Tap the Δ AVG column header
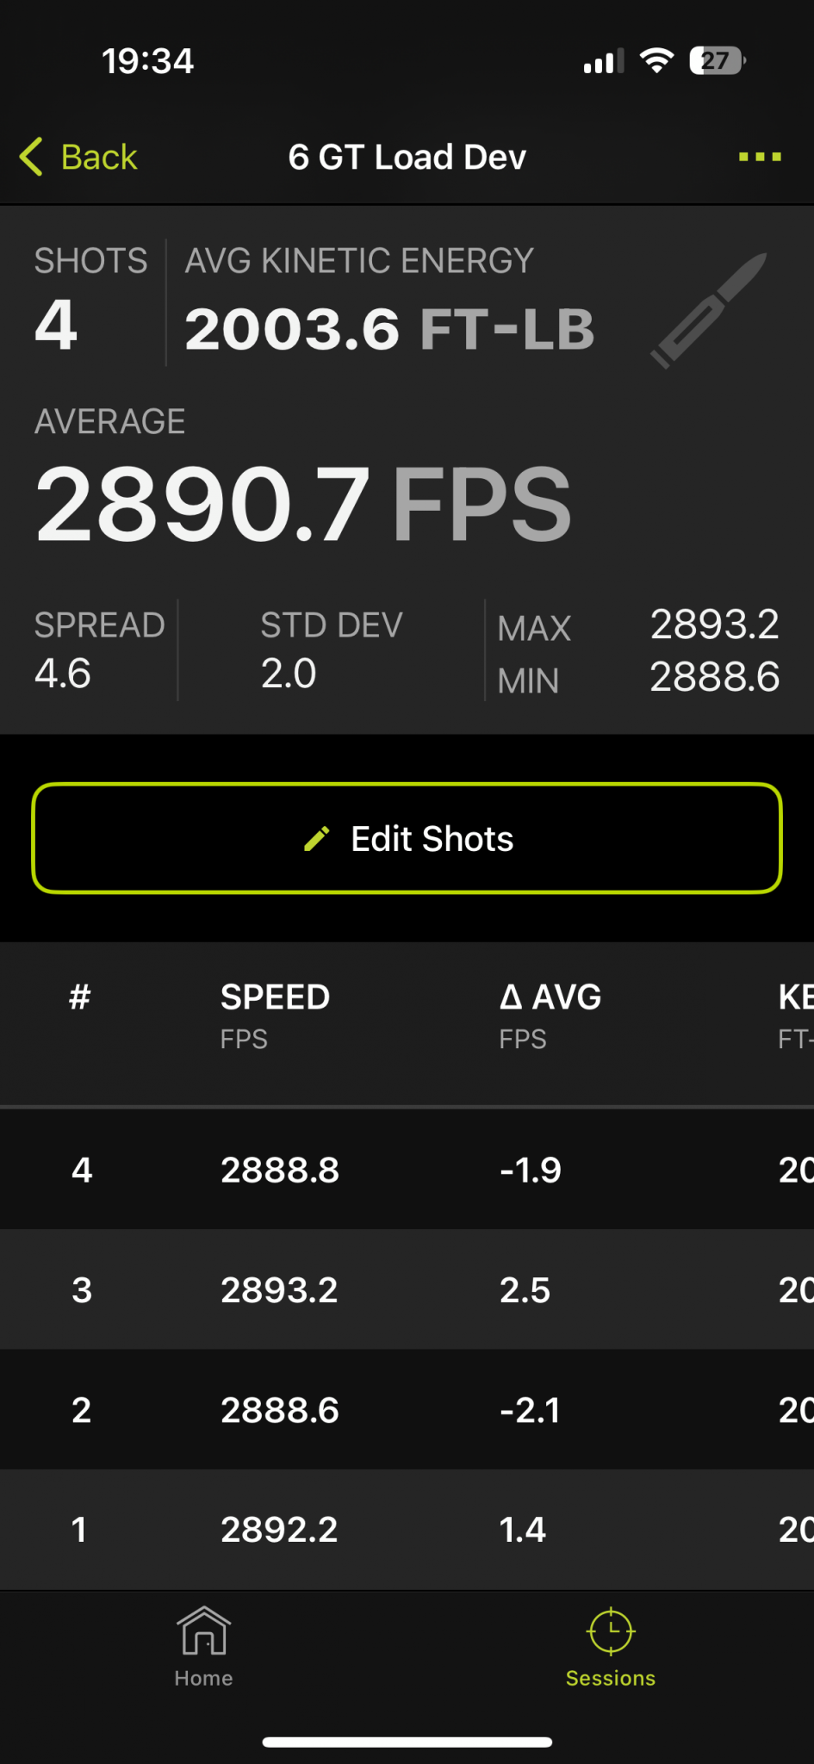 click(x=550, y=997)
